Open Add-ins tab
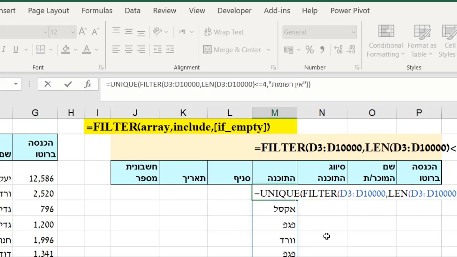 [277, 11]
